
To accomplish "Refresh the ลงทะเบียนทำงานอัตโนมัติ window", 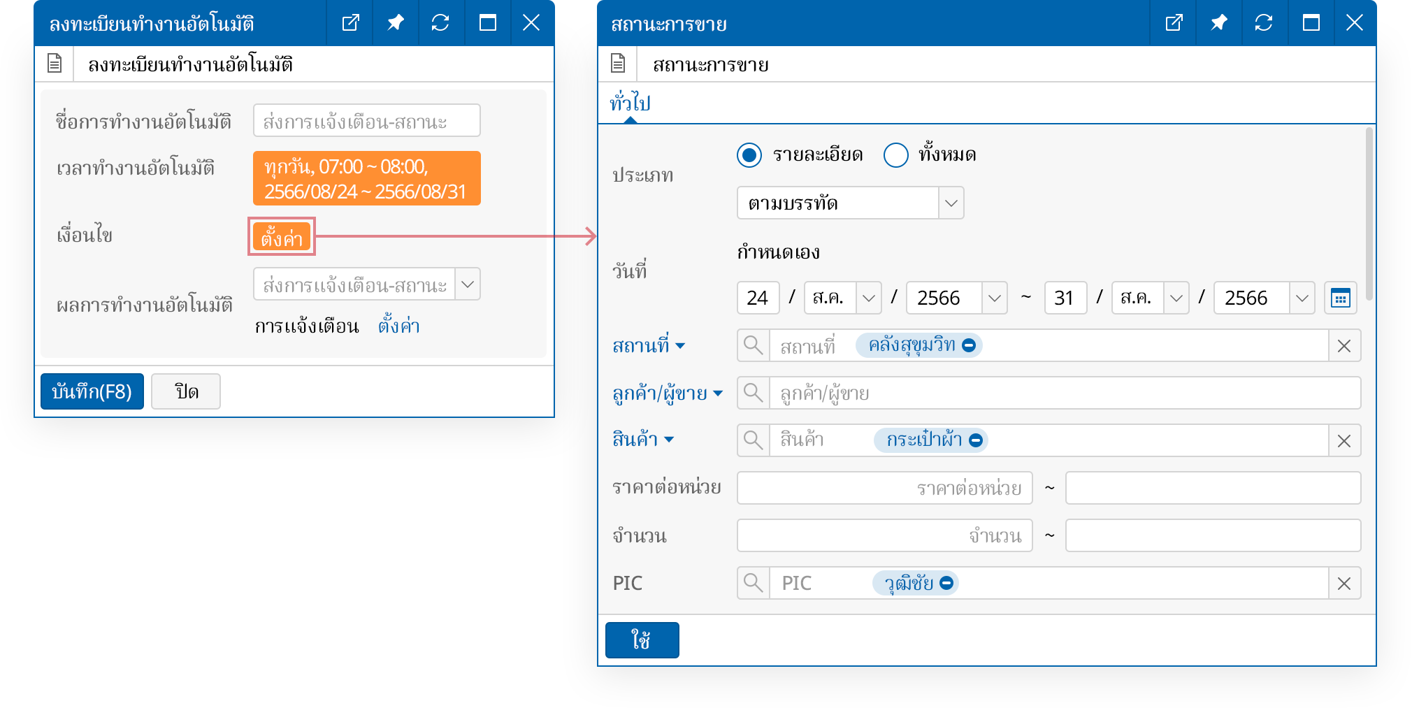I will pos(440,23).
